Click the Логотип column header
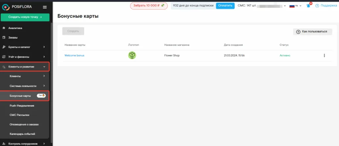 point(133,45)
